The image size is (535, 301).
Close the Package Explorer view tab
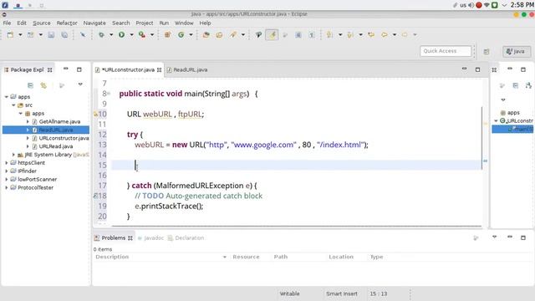tap(50, 69)
